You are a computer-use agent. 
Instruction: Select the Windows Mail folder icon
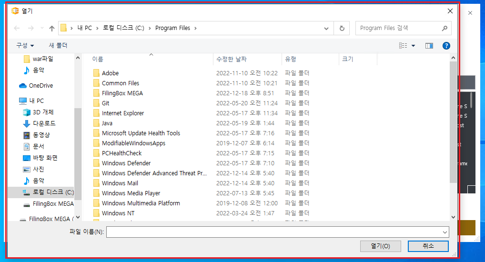(96, 183)
